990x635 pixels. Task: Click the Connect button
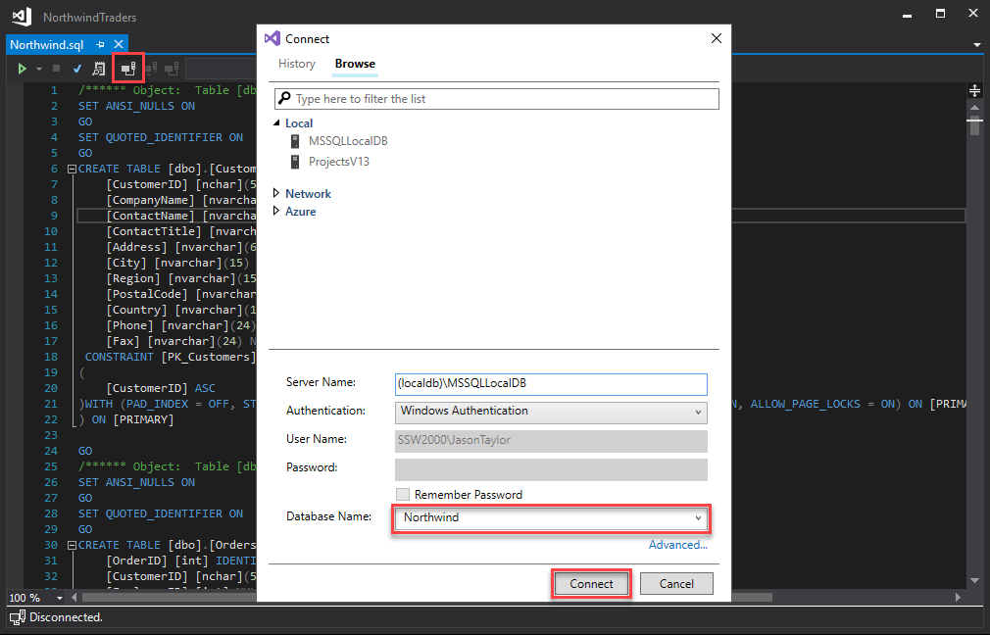(591, 584)
